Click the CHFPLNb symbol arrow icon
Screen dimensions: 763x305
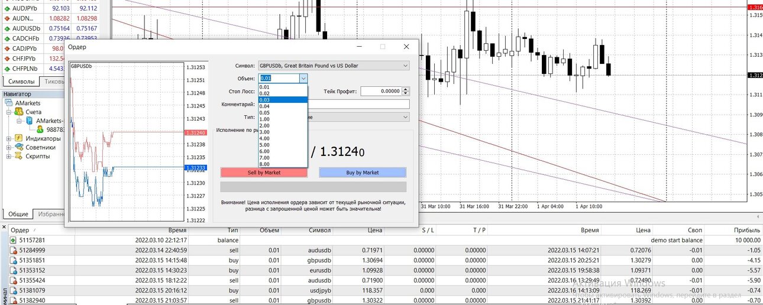click(x=7, y=69)
